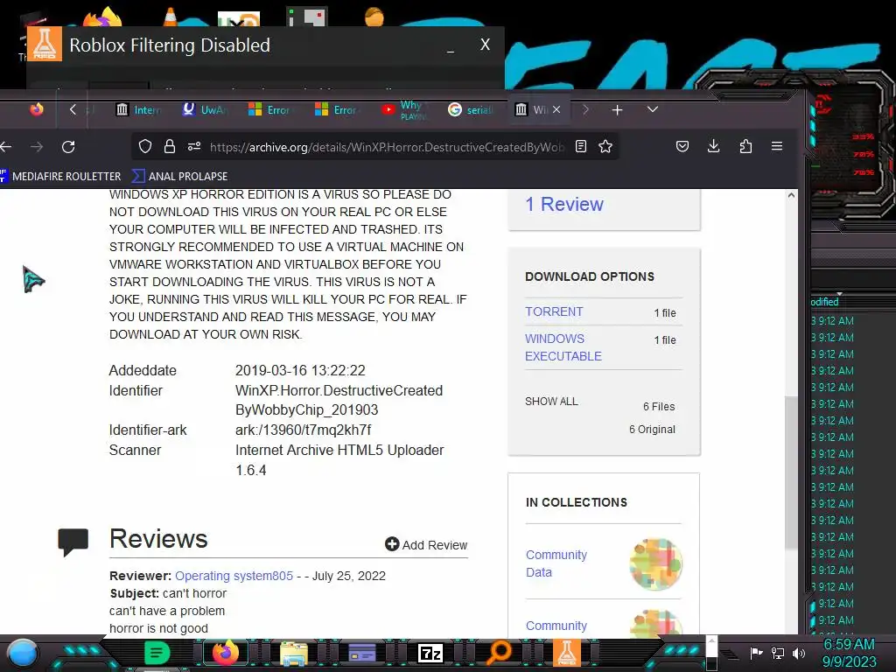Open the MEDIAFIRE ROULETTER bookmark
The width and height of the screenshot is (896, 672).
pos(60,176)
